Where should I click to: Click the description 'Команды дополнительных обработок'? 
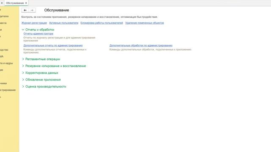[x=132, y=49]
